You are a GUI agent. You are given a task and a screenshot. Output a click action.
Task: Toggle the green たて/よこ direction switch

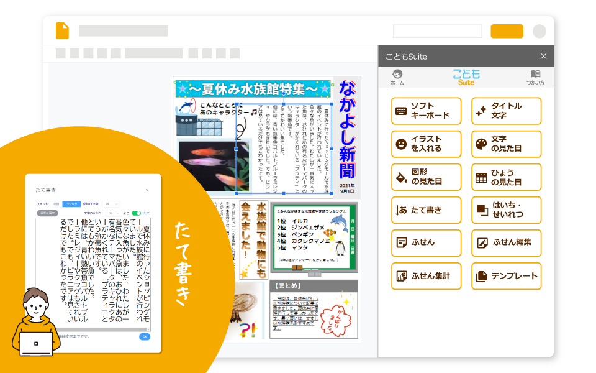point(136,213)
